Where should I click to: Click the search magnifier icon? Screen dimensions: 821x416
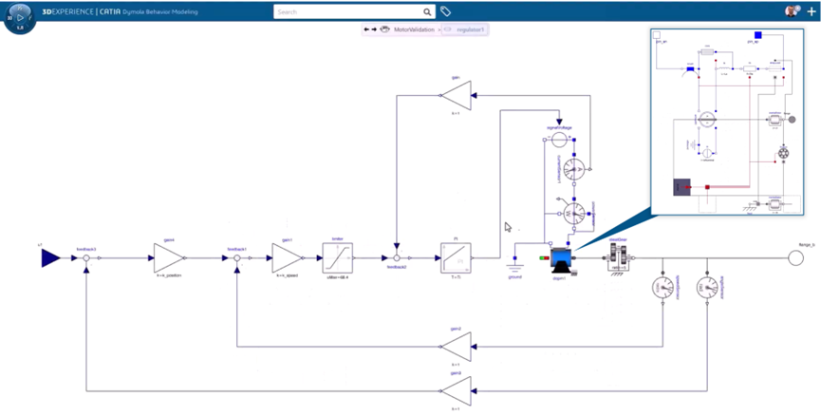click(x=428, y=11)
